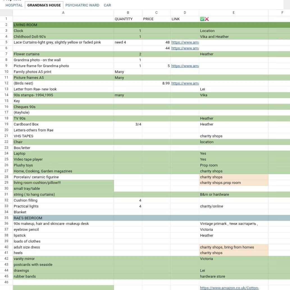290x290 pixels.
Task: Open the Amazon link for Lace Curtains row
Action: pyautogui.click(x=185, y=42)
